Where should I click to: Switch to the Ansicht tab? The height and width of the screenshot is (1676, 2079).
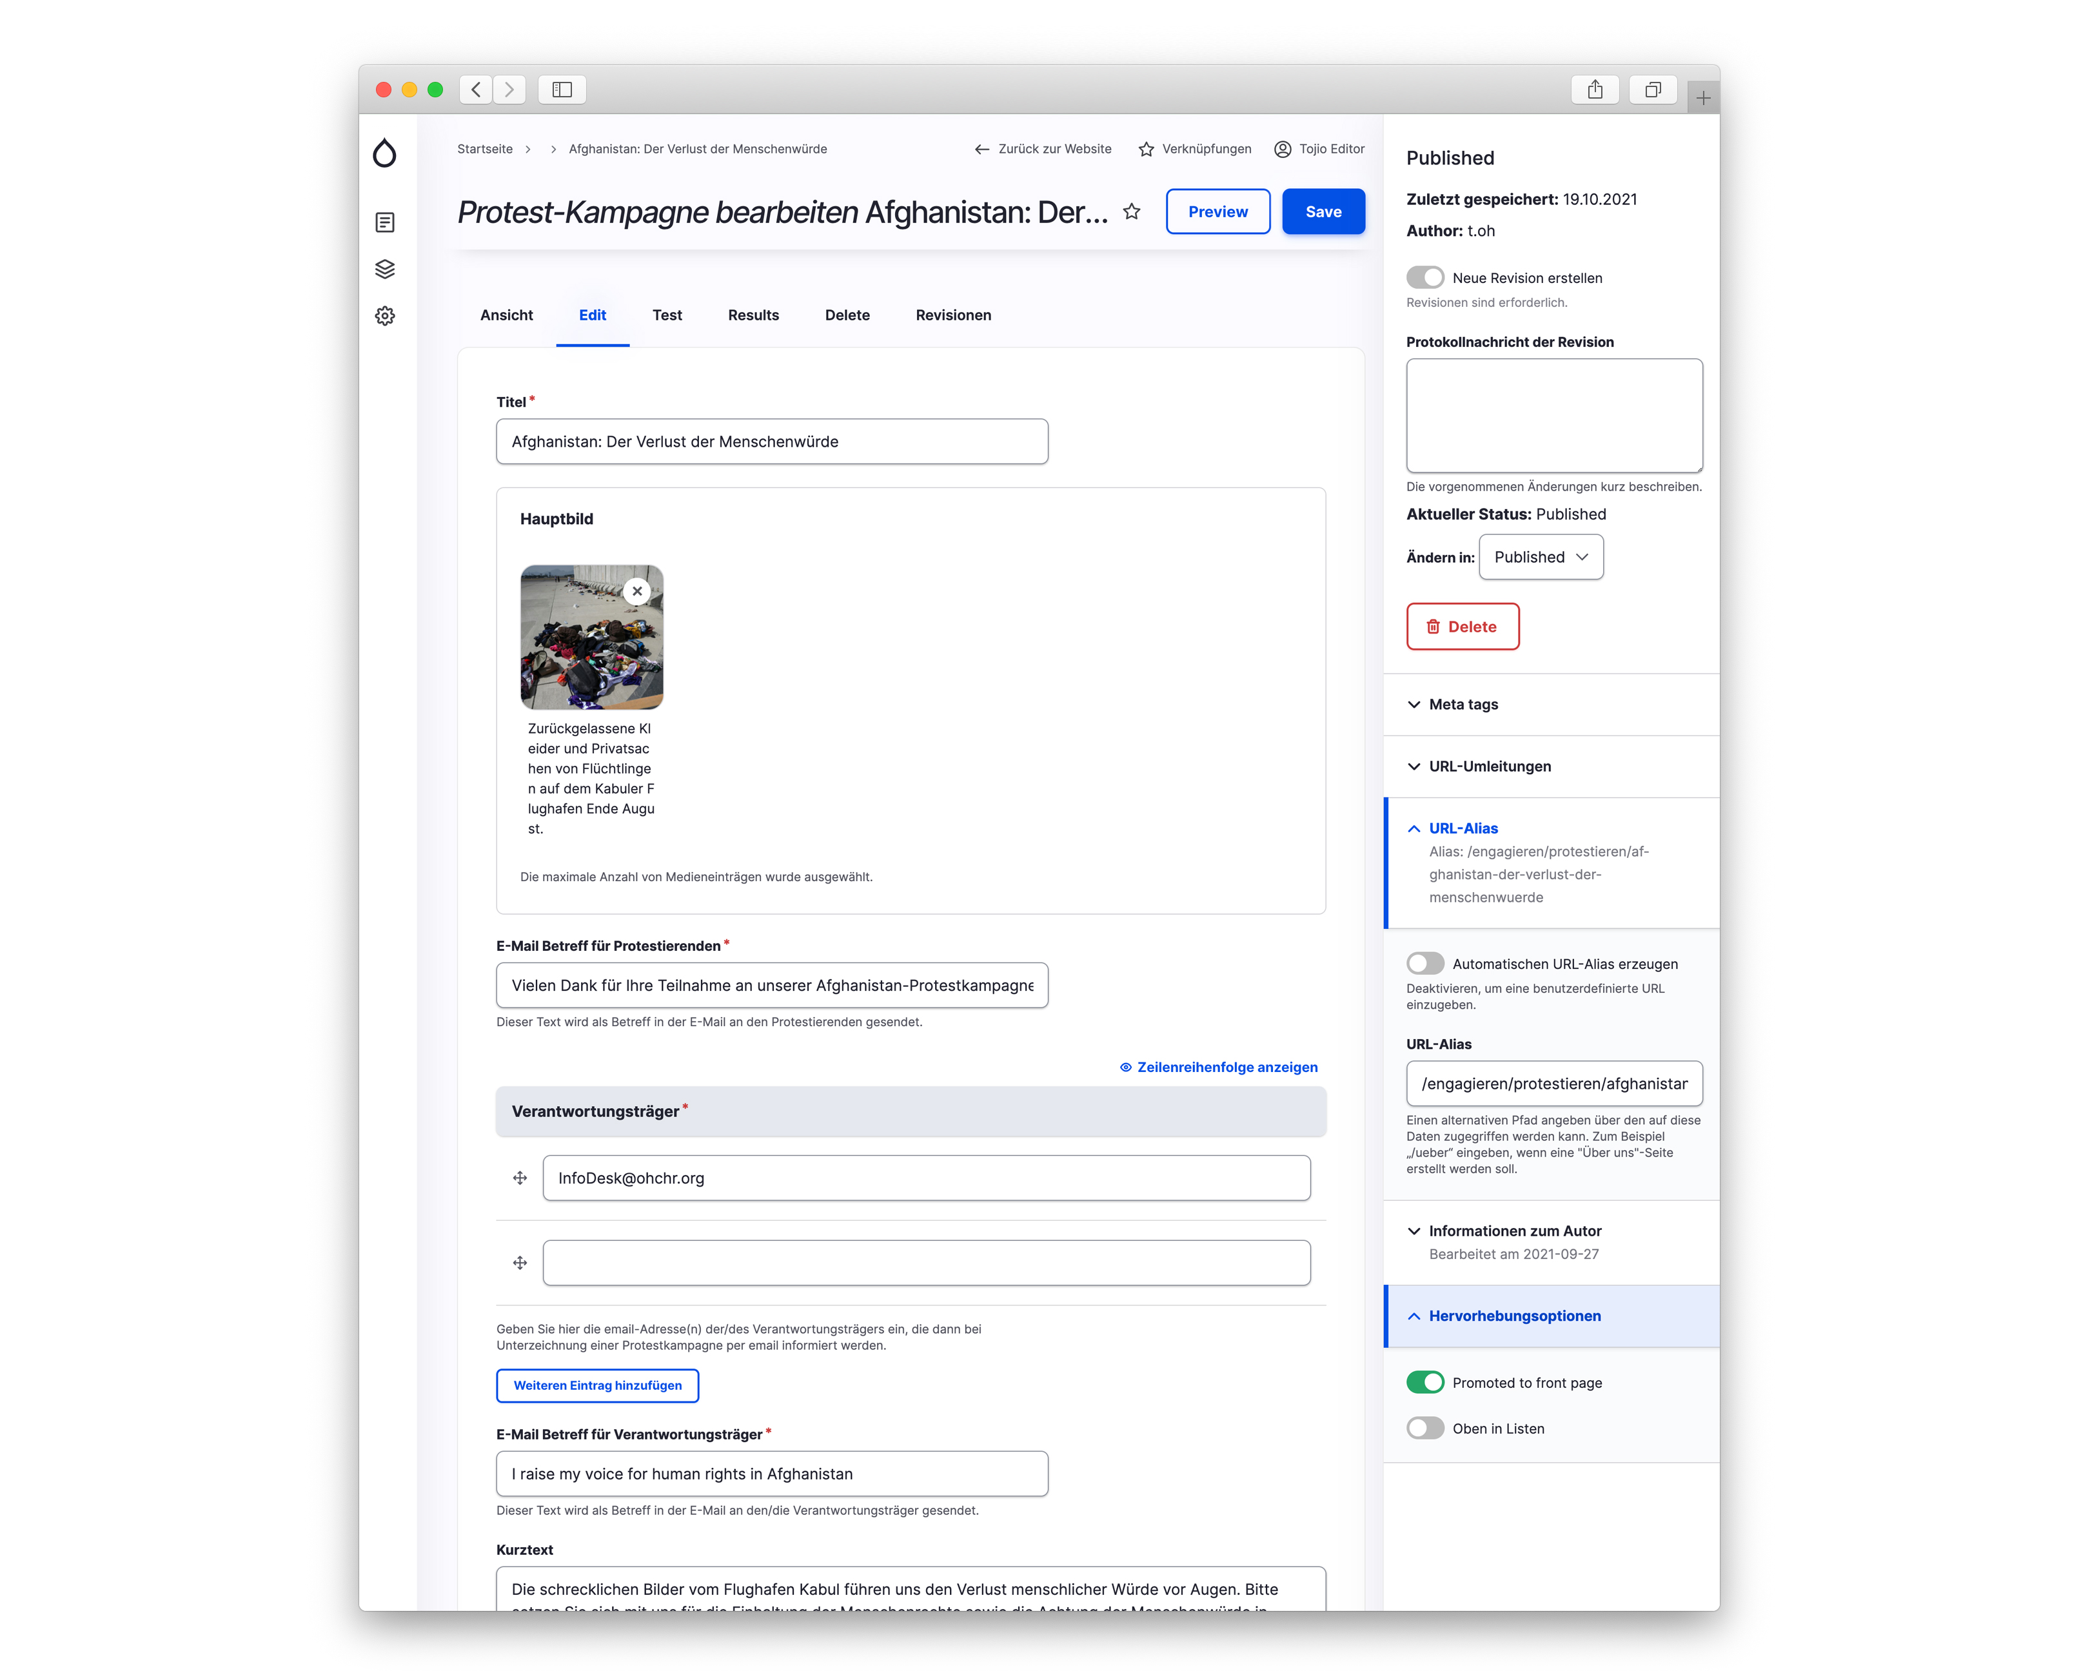[x=506, y=315]
